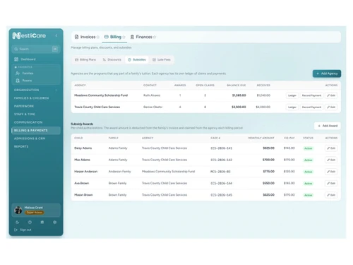Click the Add Agency button
The image size is (353, 265).
pos(327,73)
